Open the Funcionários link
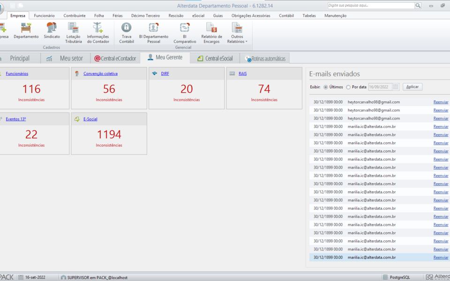The image size is (450, 281). (x=17, y=74)
